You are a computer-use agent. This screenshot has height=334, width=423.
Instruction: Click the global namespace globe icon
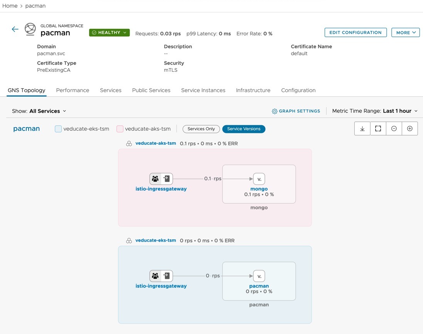30,29
